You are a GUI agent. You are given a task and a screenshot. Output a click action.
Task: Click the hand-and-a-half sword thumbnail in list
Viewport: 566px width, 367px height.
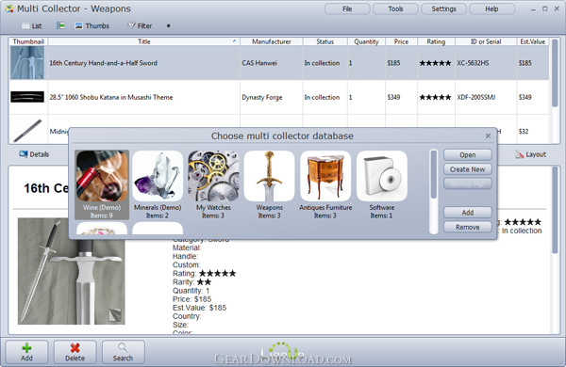pos(27,63)
